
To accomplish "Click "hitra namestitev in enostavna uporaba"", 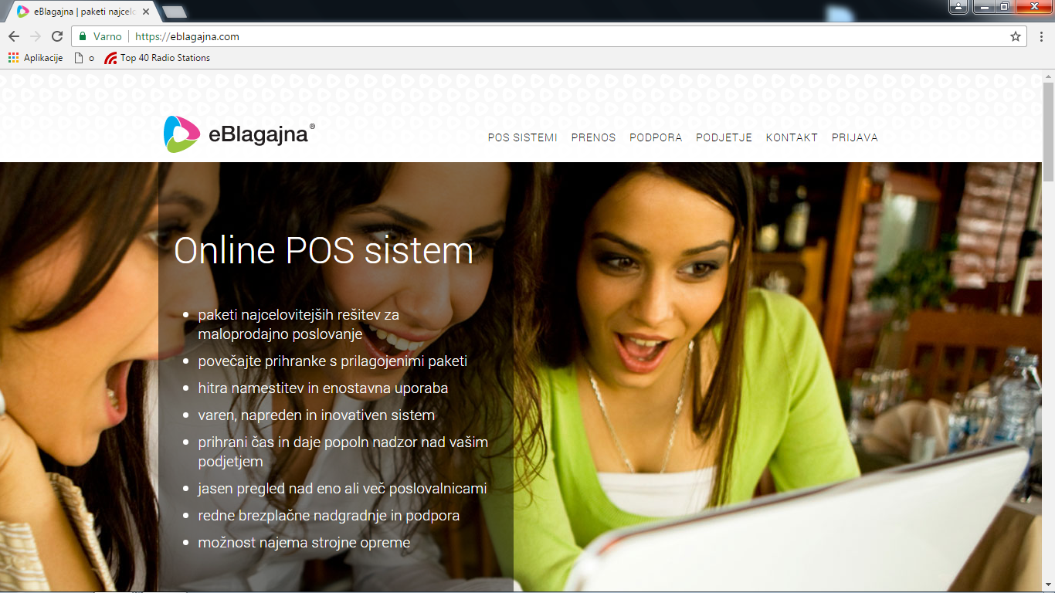I will coord(323,388).
